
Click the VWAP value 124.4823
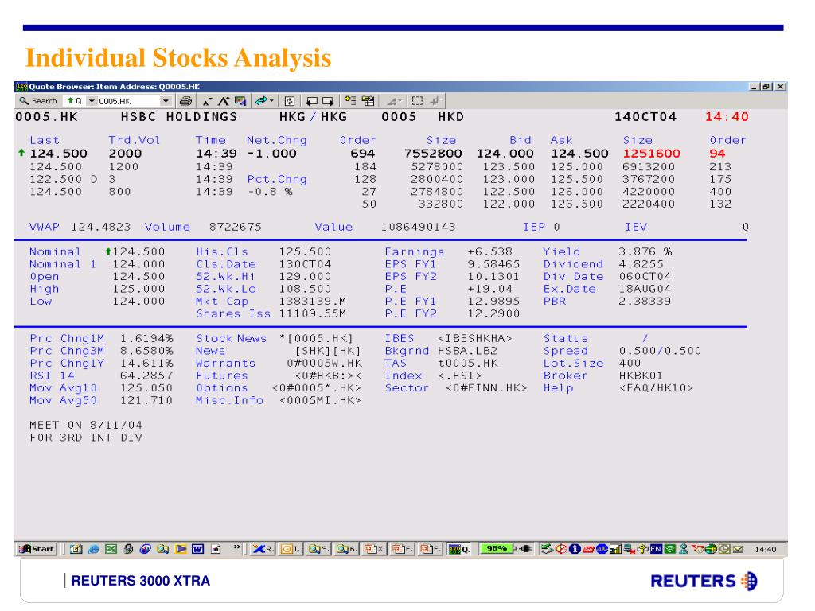click(x=101, y=227)
